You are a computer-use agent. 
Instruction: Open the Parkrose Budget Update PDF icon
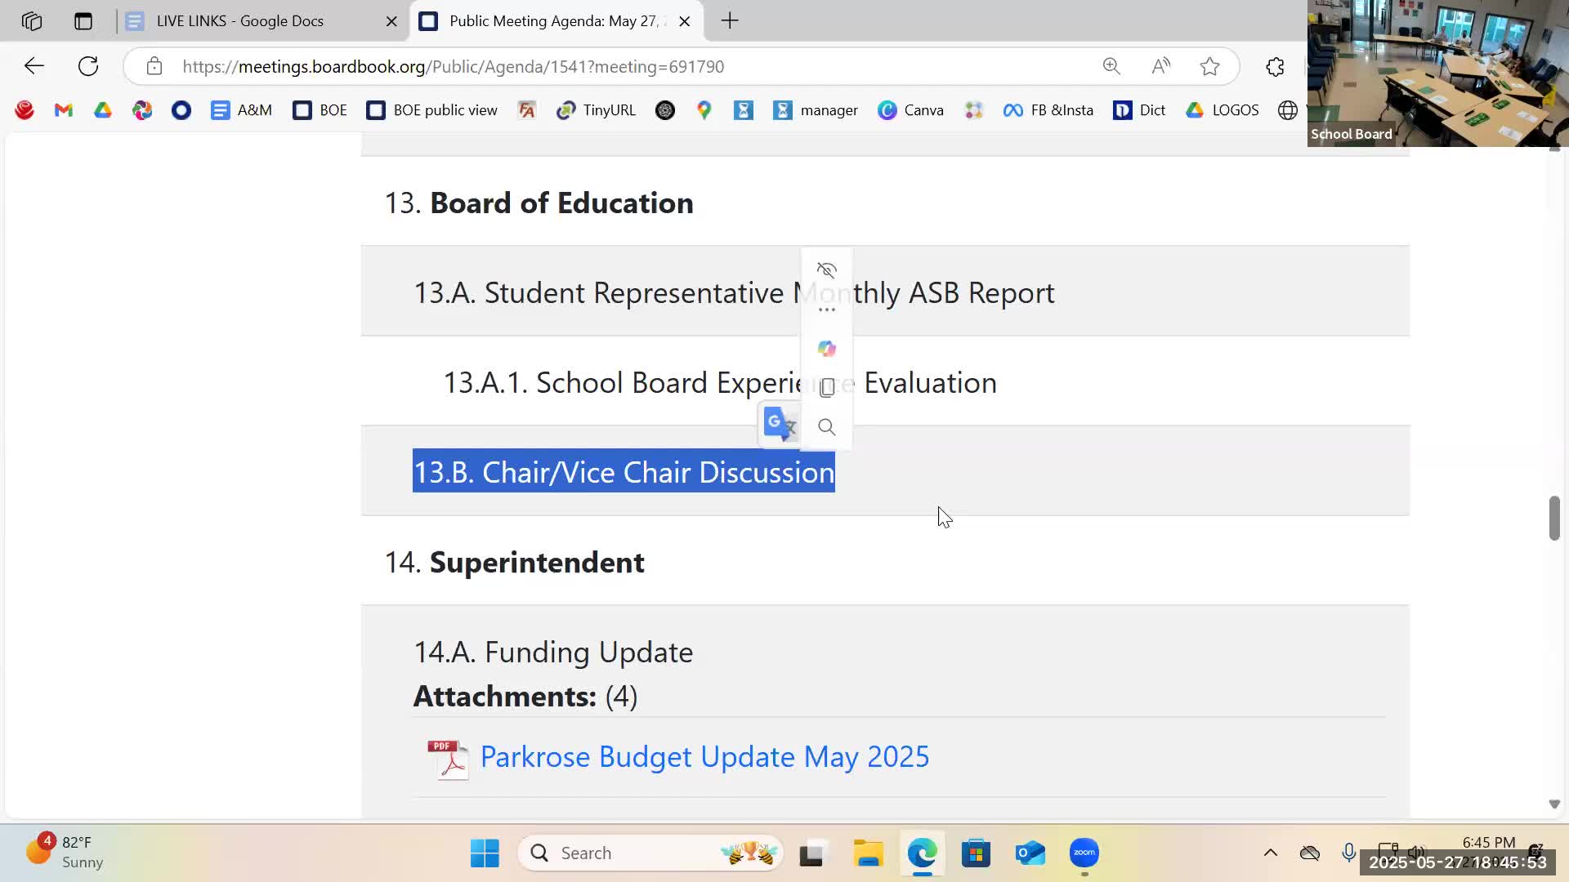coord(448,759)
